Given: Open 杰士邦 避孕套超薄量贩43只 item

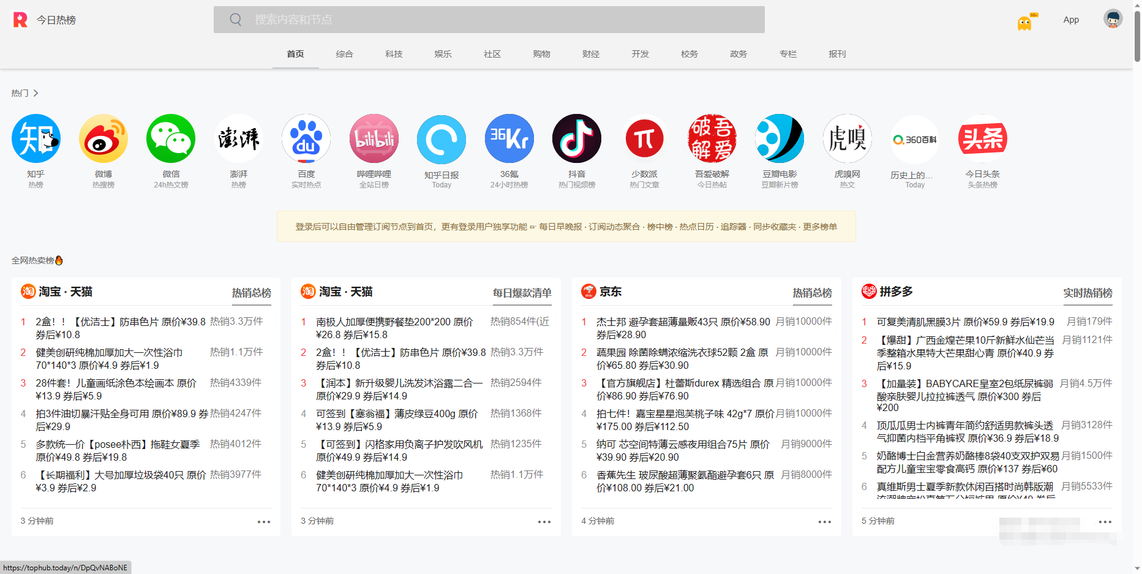Looking at the screenshot, I should click(x=683, y=328).
